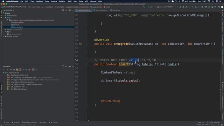
Task: Toggle show non-public lock icon in Structure
Action: [x=20, y=70]
